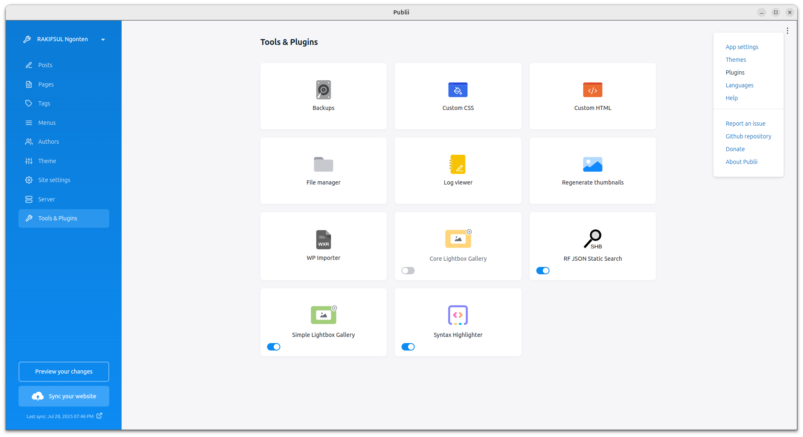Open Regenerate thumbnails image icon
Screen dimensions: 803x437
pos(592,164)
